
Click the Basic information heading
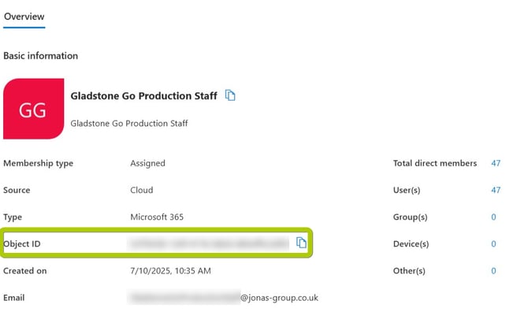click(41, 56)
